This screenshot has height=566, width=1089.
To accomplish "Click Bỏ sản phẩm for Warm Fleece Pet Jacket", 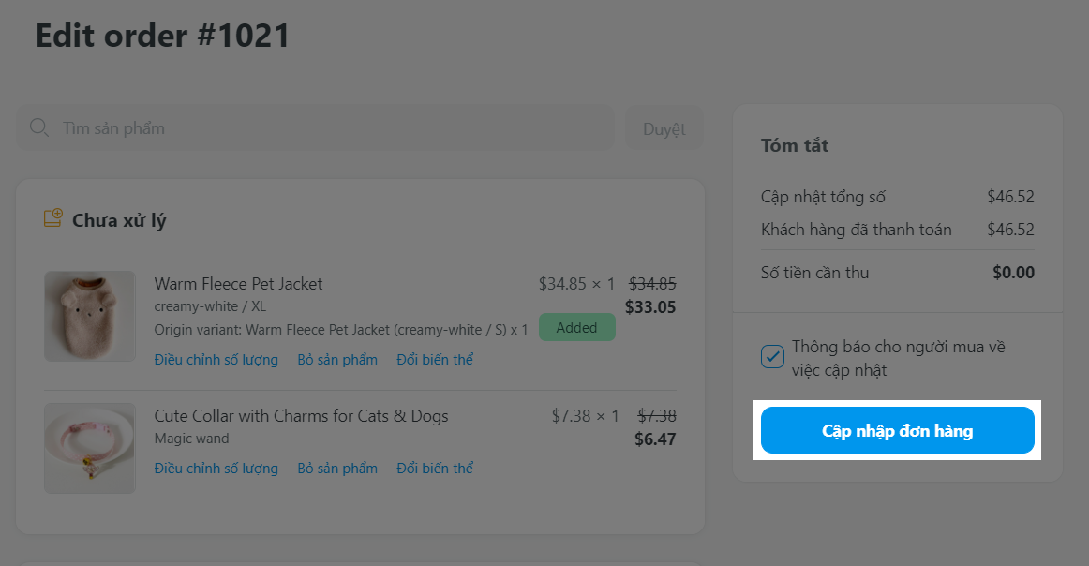I will point(337,360).
